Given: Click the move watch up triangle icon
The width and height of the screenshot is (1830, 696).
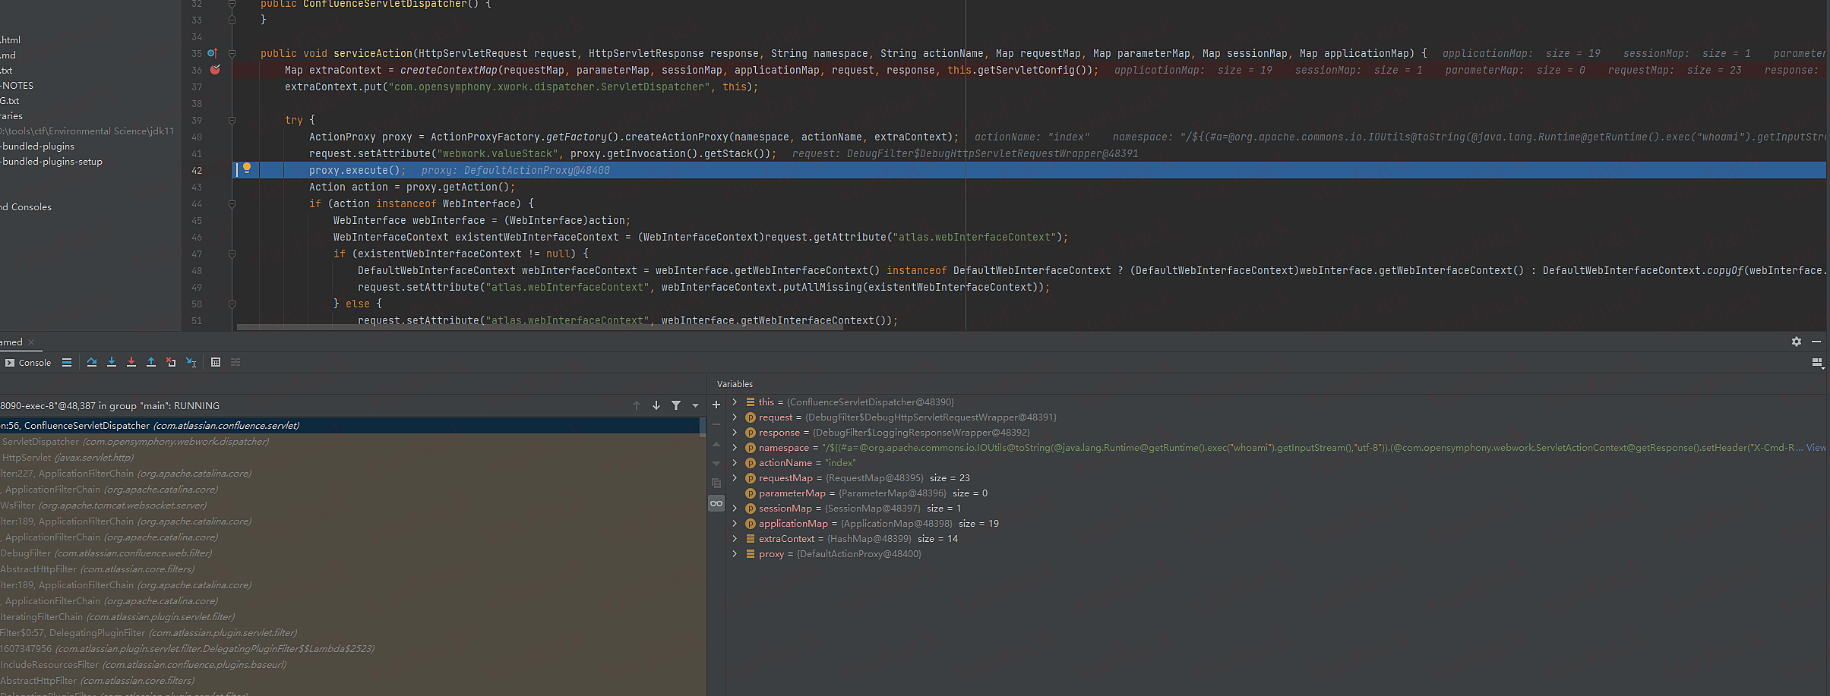Looking at the screenshot, I should [x=716, y=444].
